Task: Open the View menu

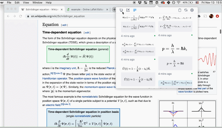Action: point(26,2)
